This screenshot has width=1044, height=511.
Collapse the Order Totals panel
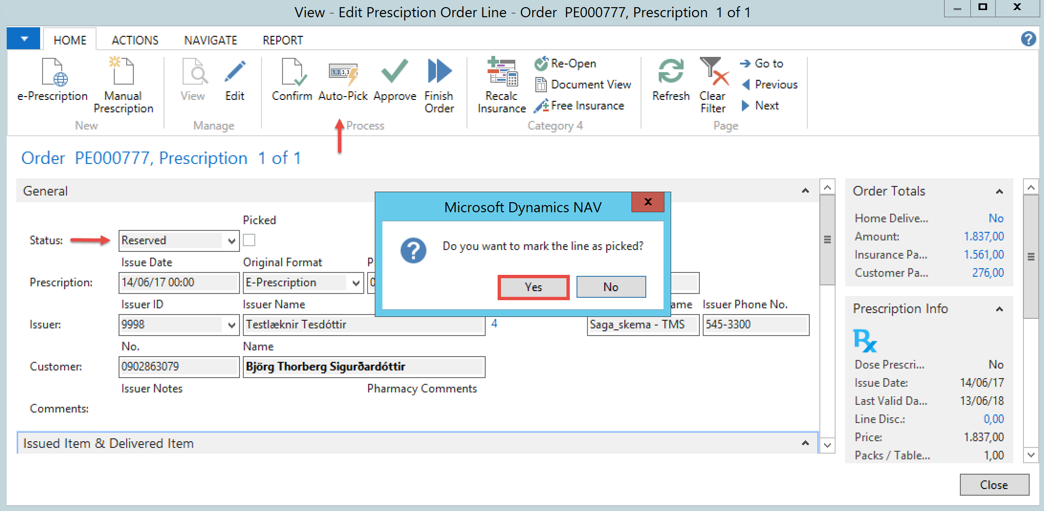tap(1000, 192)
